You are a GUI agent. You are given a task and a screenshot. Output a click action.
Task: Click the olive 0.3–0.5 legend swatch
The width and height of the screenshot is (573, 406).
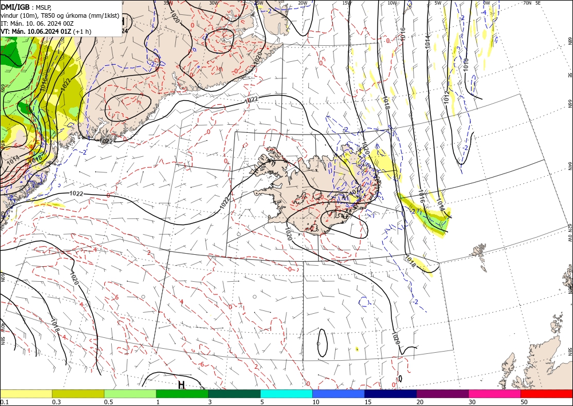coord(78,393)
